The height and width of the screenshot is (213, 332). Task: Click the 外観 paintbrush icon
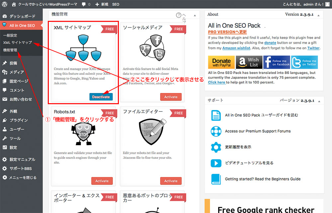tap(5, 111)
